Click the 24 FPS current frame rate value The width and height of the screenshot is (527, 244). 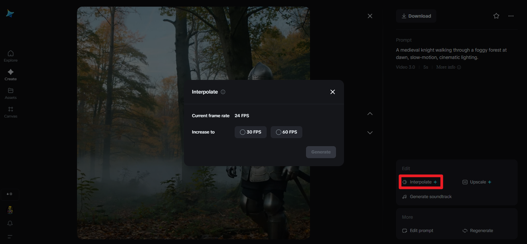pyautogui.click(x=242, y=116)
